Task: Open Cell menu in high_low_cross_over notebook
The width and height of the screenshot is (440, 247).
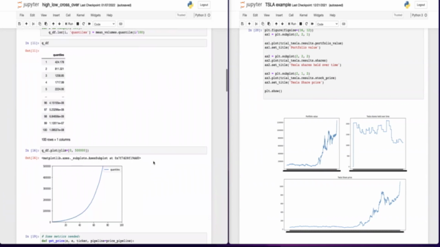Action: tap(68, 15)
